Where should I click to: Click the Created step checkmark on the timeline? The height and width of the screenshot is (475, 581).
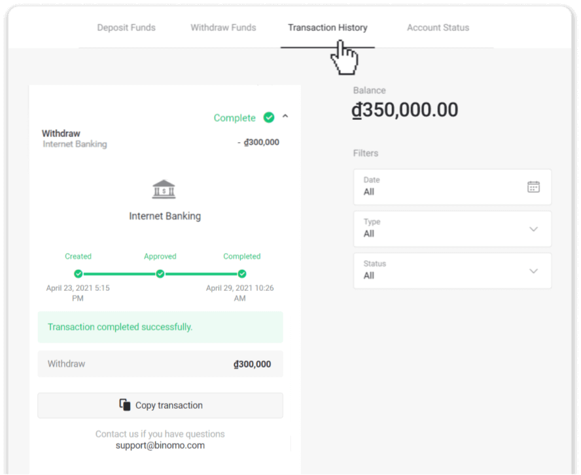click(78, 273)
